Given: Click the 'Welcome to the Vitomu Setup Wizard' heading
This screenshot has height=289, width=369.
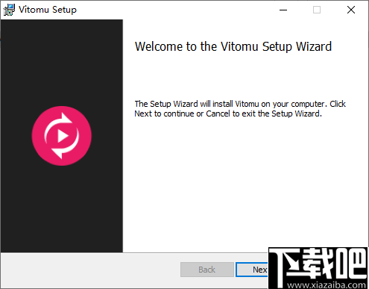Looking at the screenshot, I should tap(233, 46).
